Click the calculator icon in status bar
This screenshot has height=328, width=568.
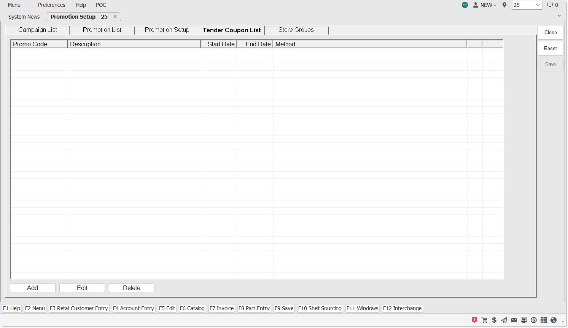click(544, 320)
